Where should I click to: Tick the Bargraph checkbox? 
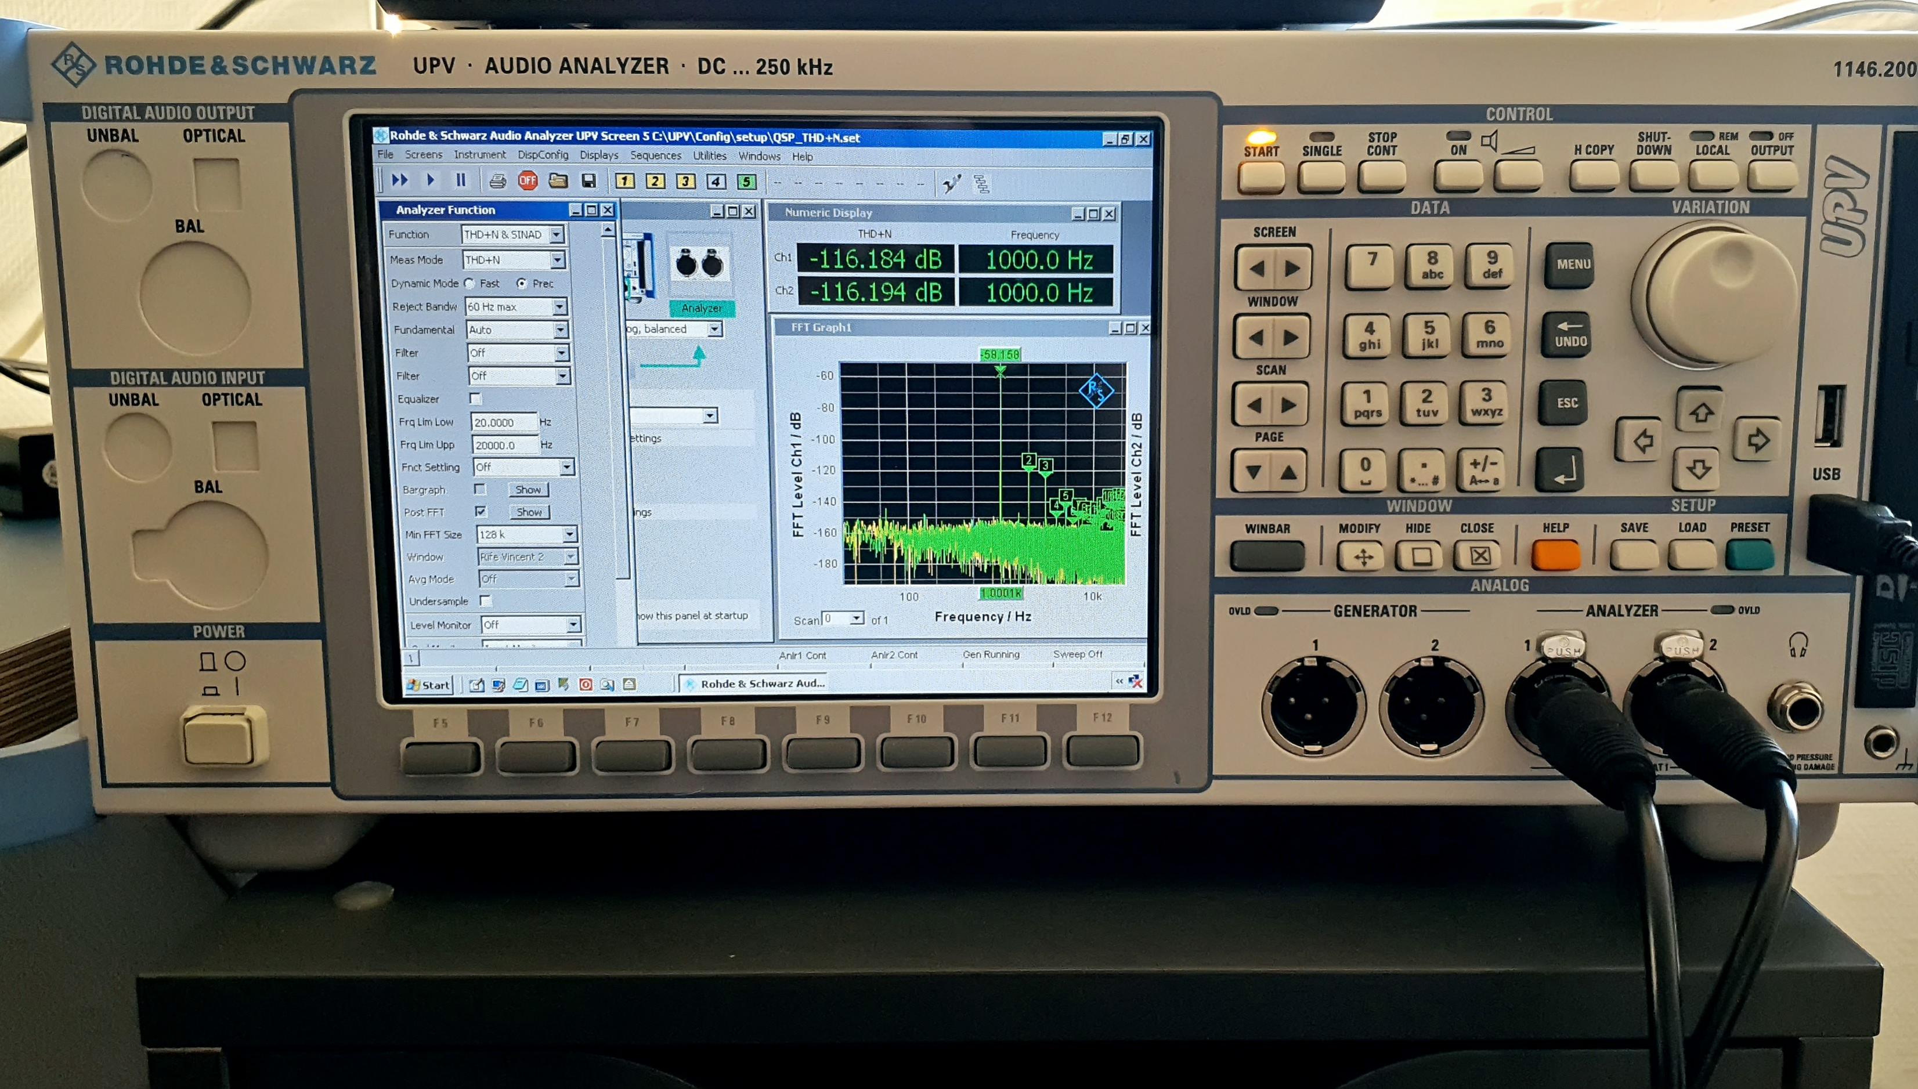[x=481, y=489]
